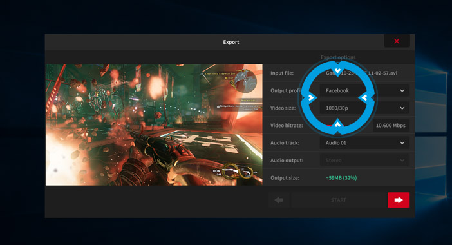Screen dimensions: 452x245
Task: Click the chevron of Audio track field
Action: pyautogui.click(x=402, y=143)
